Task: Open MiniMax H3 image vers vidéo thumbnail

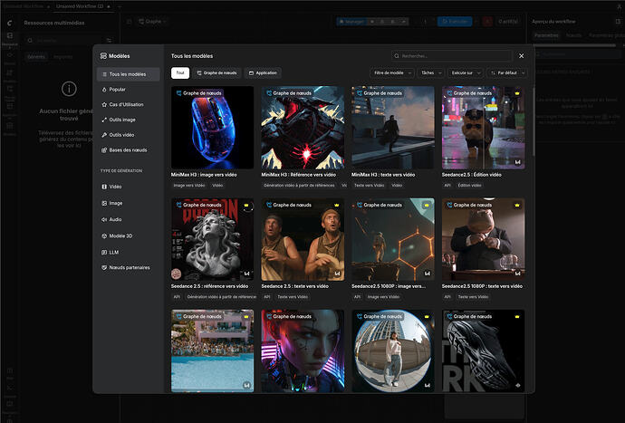Action: coord(213,128)
